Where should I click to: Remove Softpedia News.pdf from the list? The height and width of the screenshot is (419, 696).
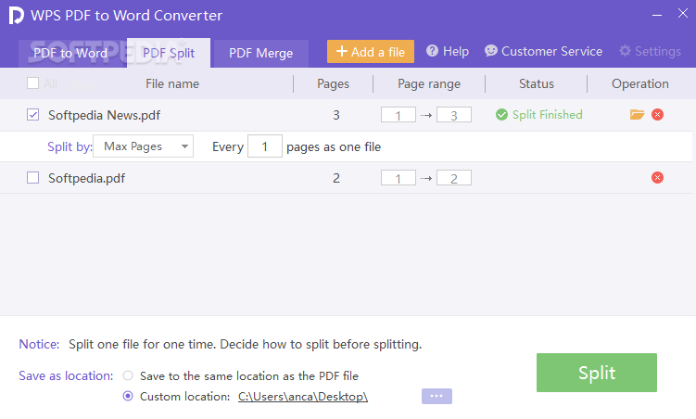pyautogui.click(x=657, y=115)
